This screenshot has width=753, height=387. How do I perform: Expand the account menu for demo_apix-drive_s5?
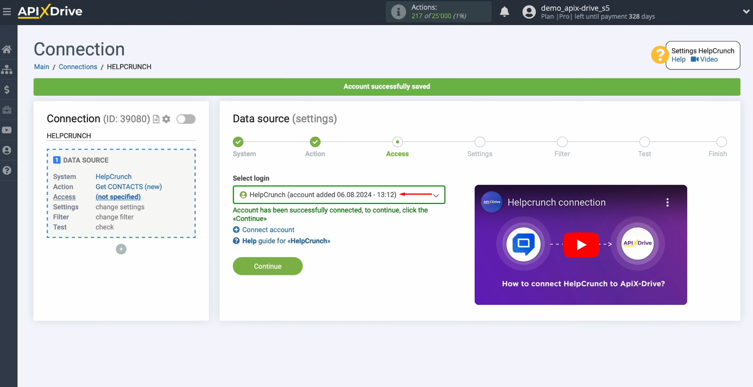pos(746,12)
